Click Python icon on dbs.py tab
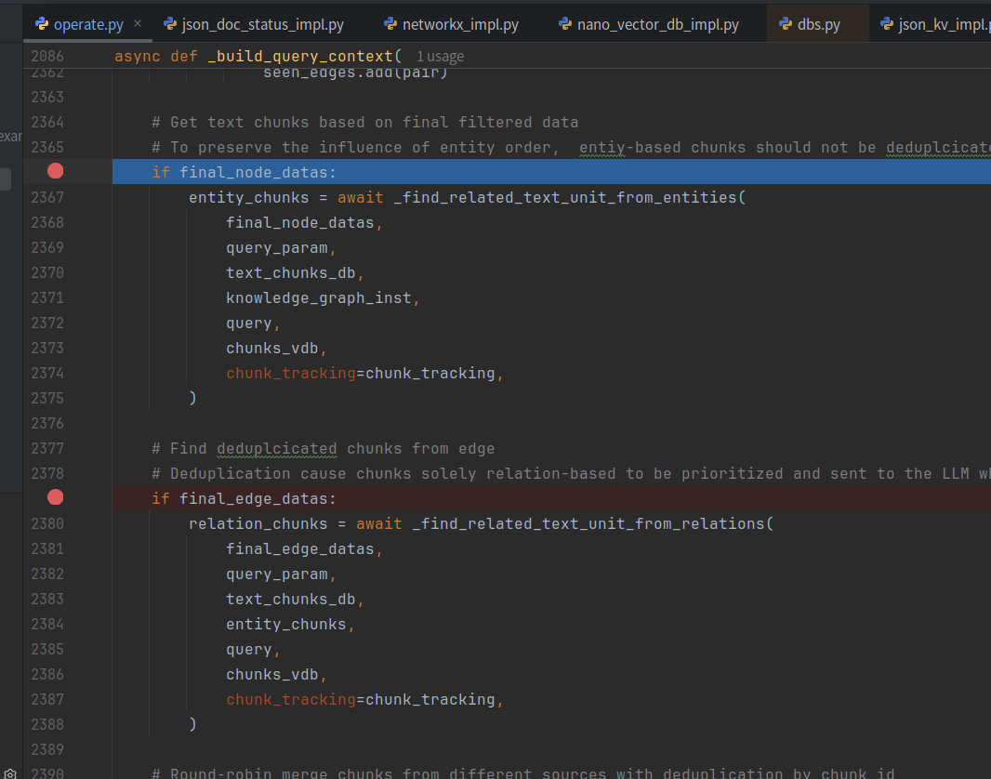 pos(786,24)
